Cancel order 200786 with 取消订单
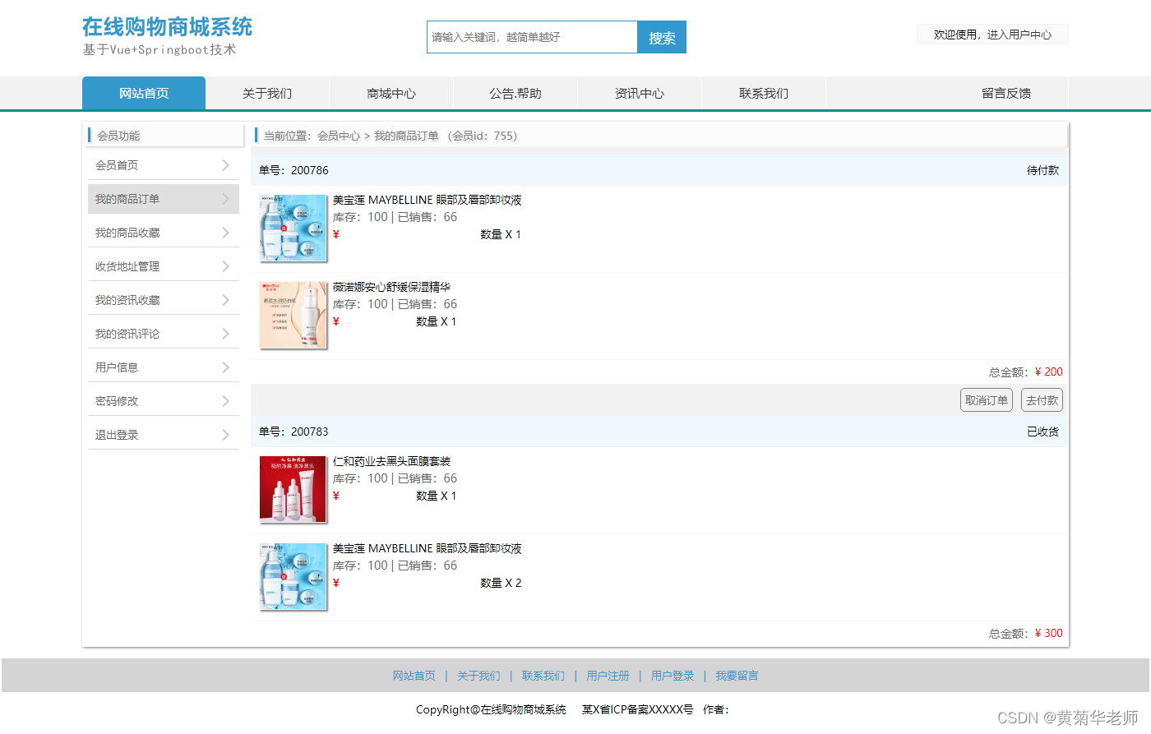This screenshot has height=734, width=1151. coord(987,400)
